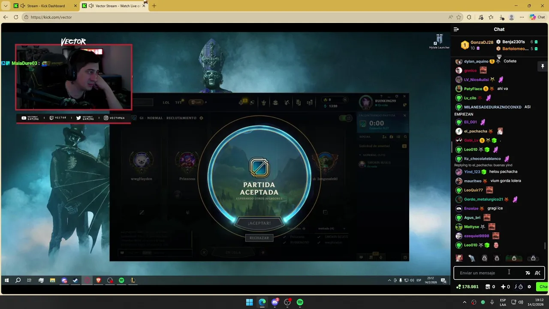Open Edge from the host taskbar
Image resolution: width=549 pixels, height=309 pixels.
(262, 302)
